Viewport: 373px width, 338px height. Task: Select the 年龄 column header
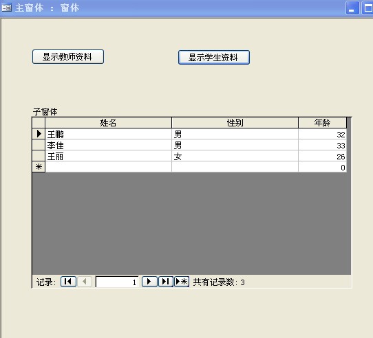(322, 123)
